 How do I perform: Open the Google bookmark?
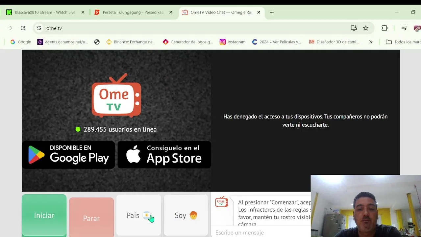coord(20,42)
